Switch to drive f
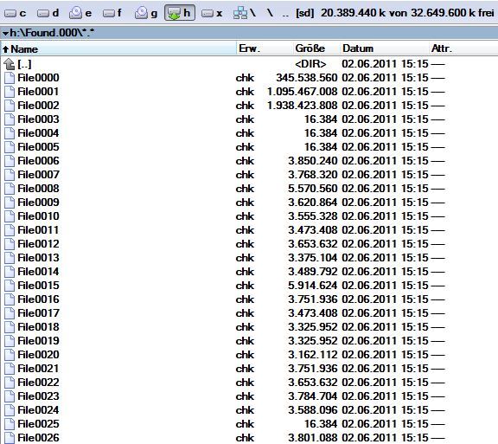 [112, 13]
